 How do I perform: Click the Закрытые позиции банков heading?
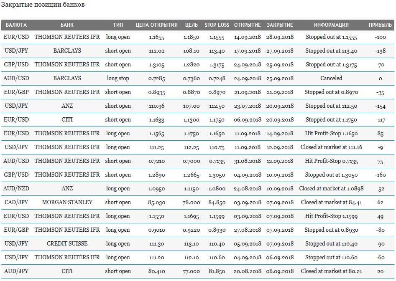pos(43,5)
